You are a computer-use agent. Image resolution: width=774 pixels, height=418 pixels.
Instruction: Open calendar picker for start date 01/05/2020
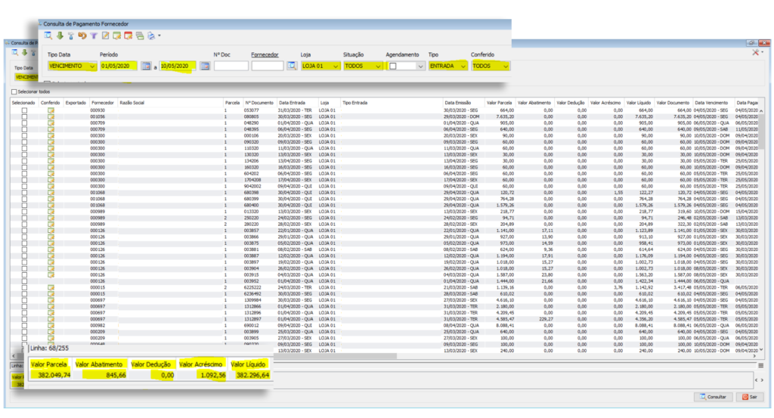[x=146, y=66]
